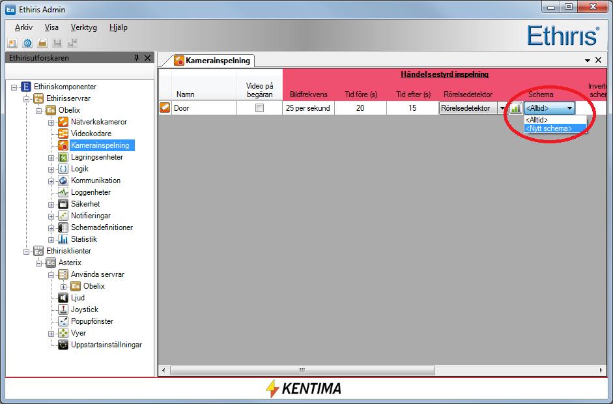
Task: Click the Händelsestyrd inspelning header
Action: [x=444, y=74]
